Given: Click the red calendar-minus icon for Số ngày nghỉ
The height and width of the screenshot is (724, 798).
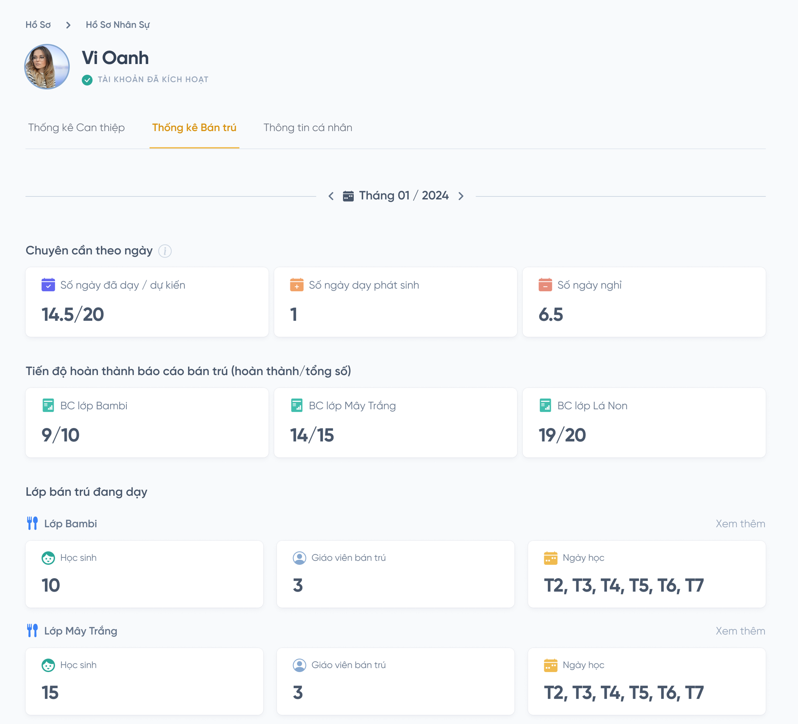Looking at the screenshot, I should click(x=545, y=285).
